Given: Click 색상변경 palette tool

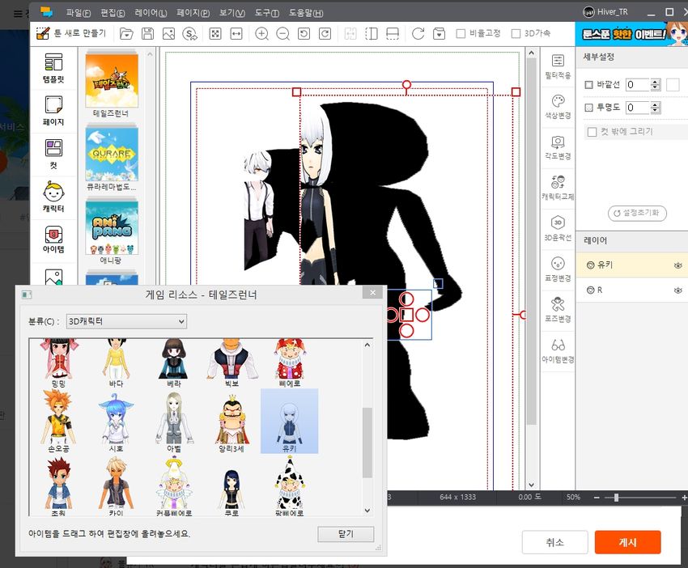Looking at the screenshot, I should [x=558, y=107].
